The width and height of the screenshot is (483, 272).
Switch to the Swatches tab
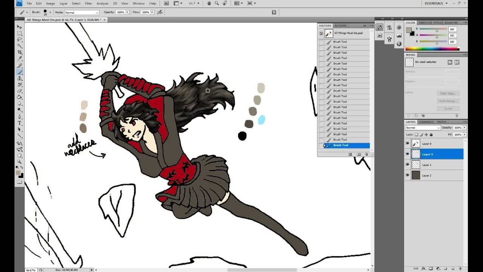[425, 23]
